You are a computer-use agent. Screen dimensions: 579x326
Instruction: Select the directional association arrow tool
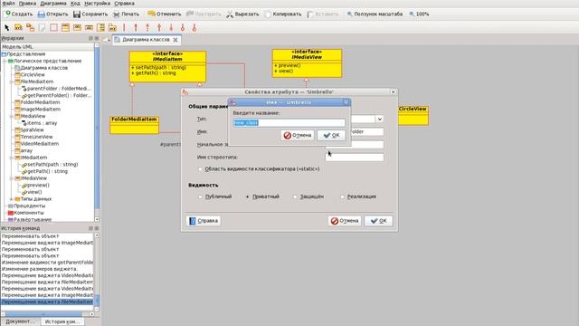[136, 27]
